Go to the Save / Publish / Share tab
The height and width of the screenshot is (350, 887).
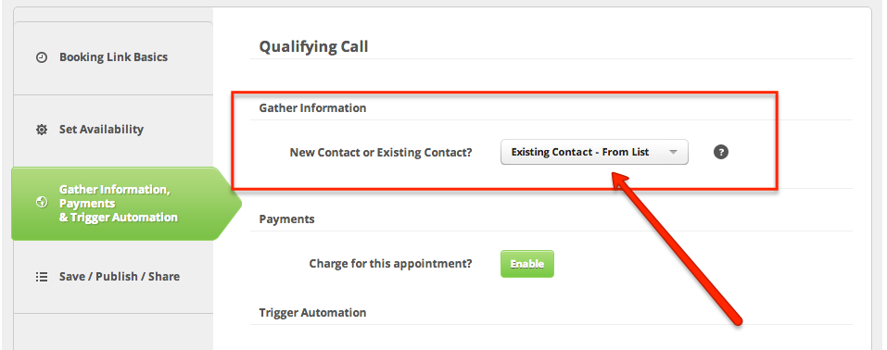pyautogui.click(x=113, y=277)
